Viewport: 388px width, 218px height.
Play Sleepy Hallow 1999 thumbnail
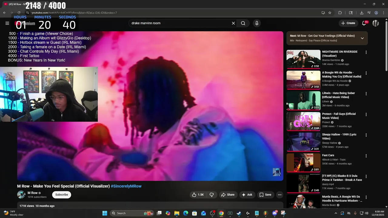[x=303, y=142]
